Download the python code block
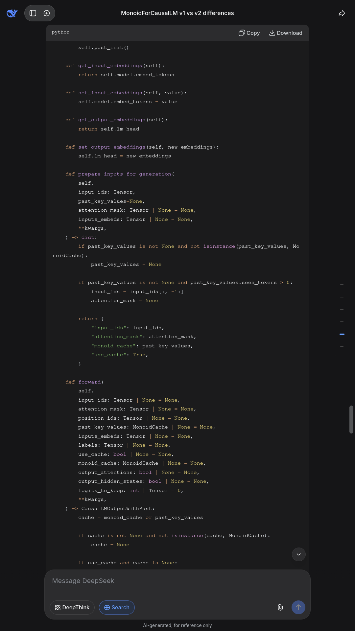 tap(286, 33)
